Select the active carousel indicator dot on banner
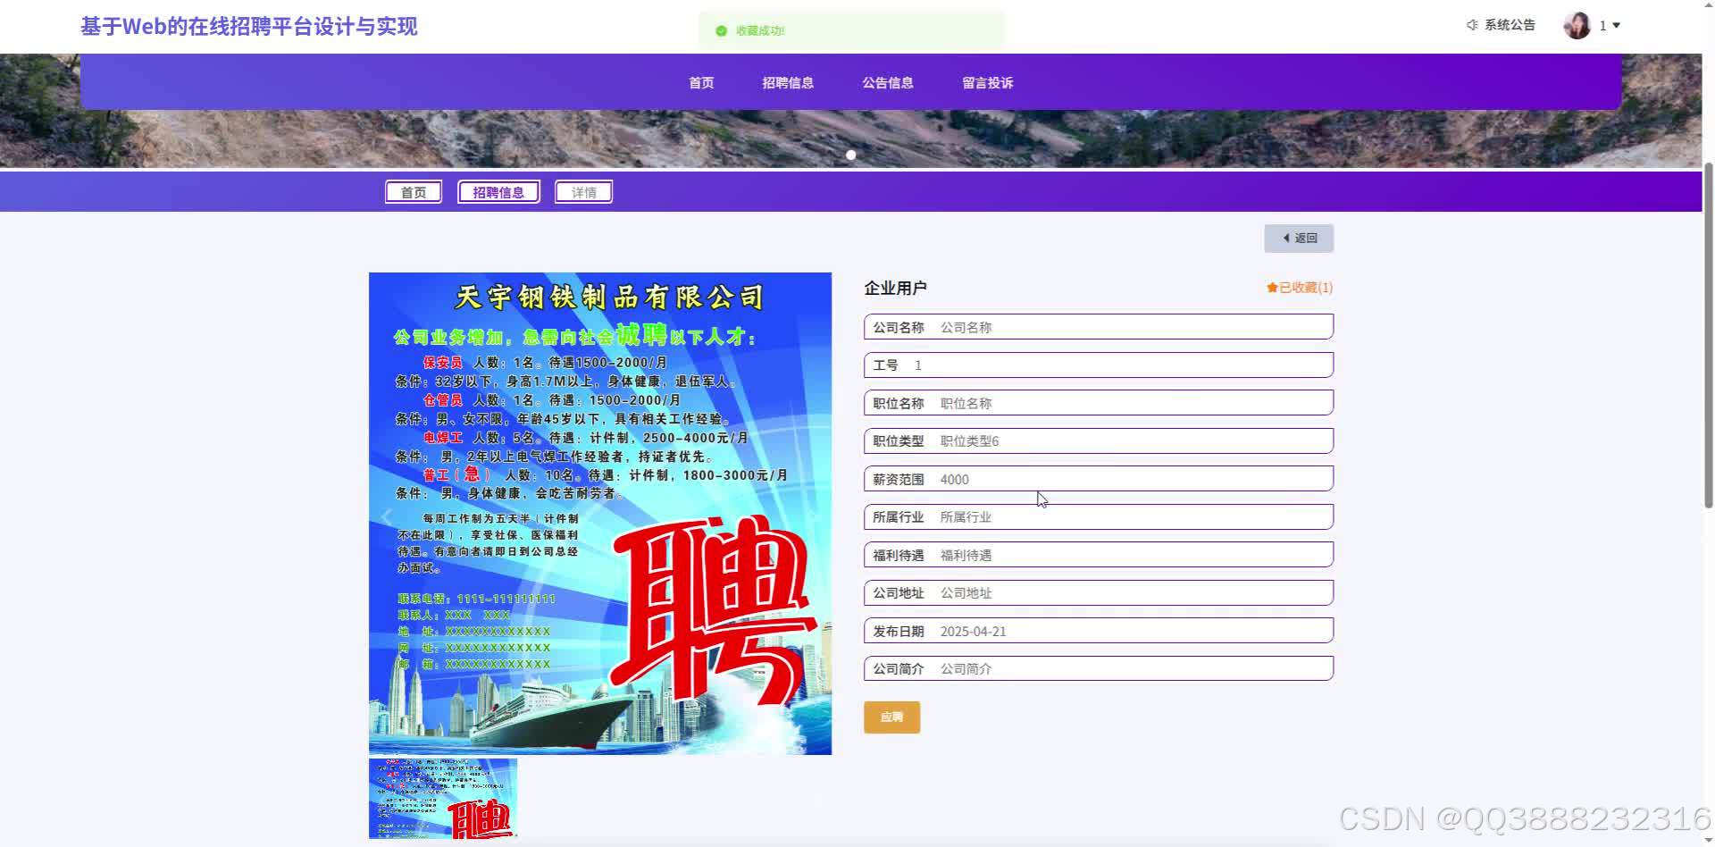 pyautogui.click(x=850, y=155)
